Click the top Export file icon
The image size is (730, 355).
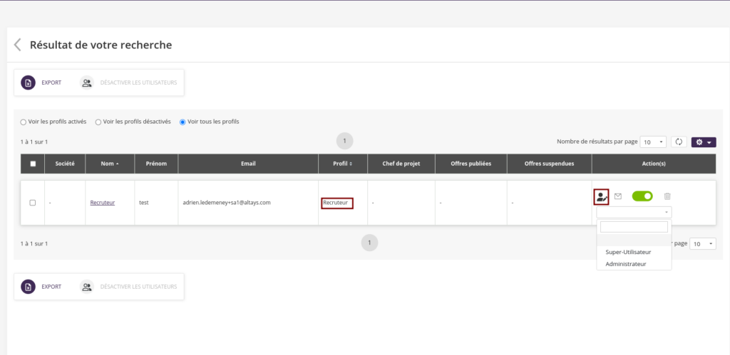tap(28, 83)
